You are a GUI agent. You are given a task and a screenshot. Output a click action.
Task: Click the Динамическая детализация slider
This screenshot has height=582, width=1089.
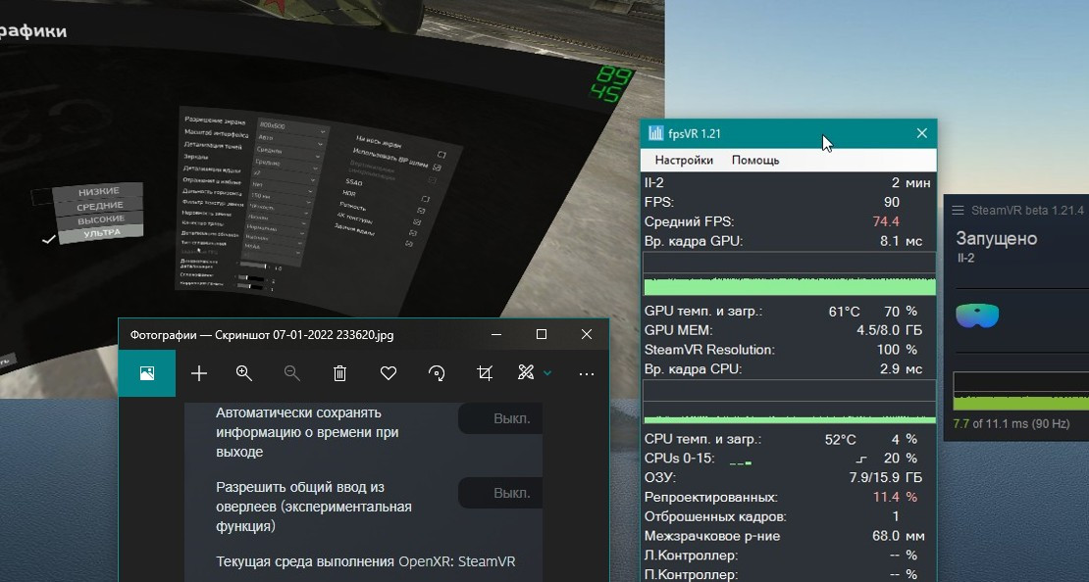pyautogui.click(x=253, y=265)
